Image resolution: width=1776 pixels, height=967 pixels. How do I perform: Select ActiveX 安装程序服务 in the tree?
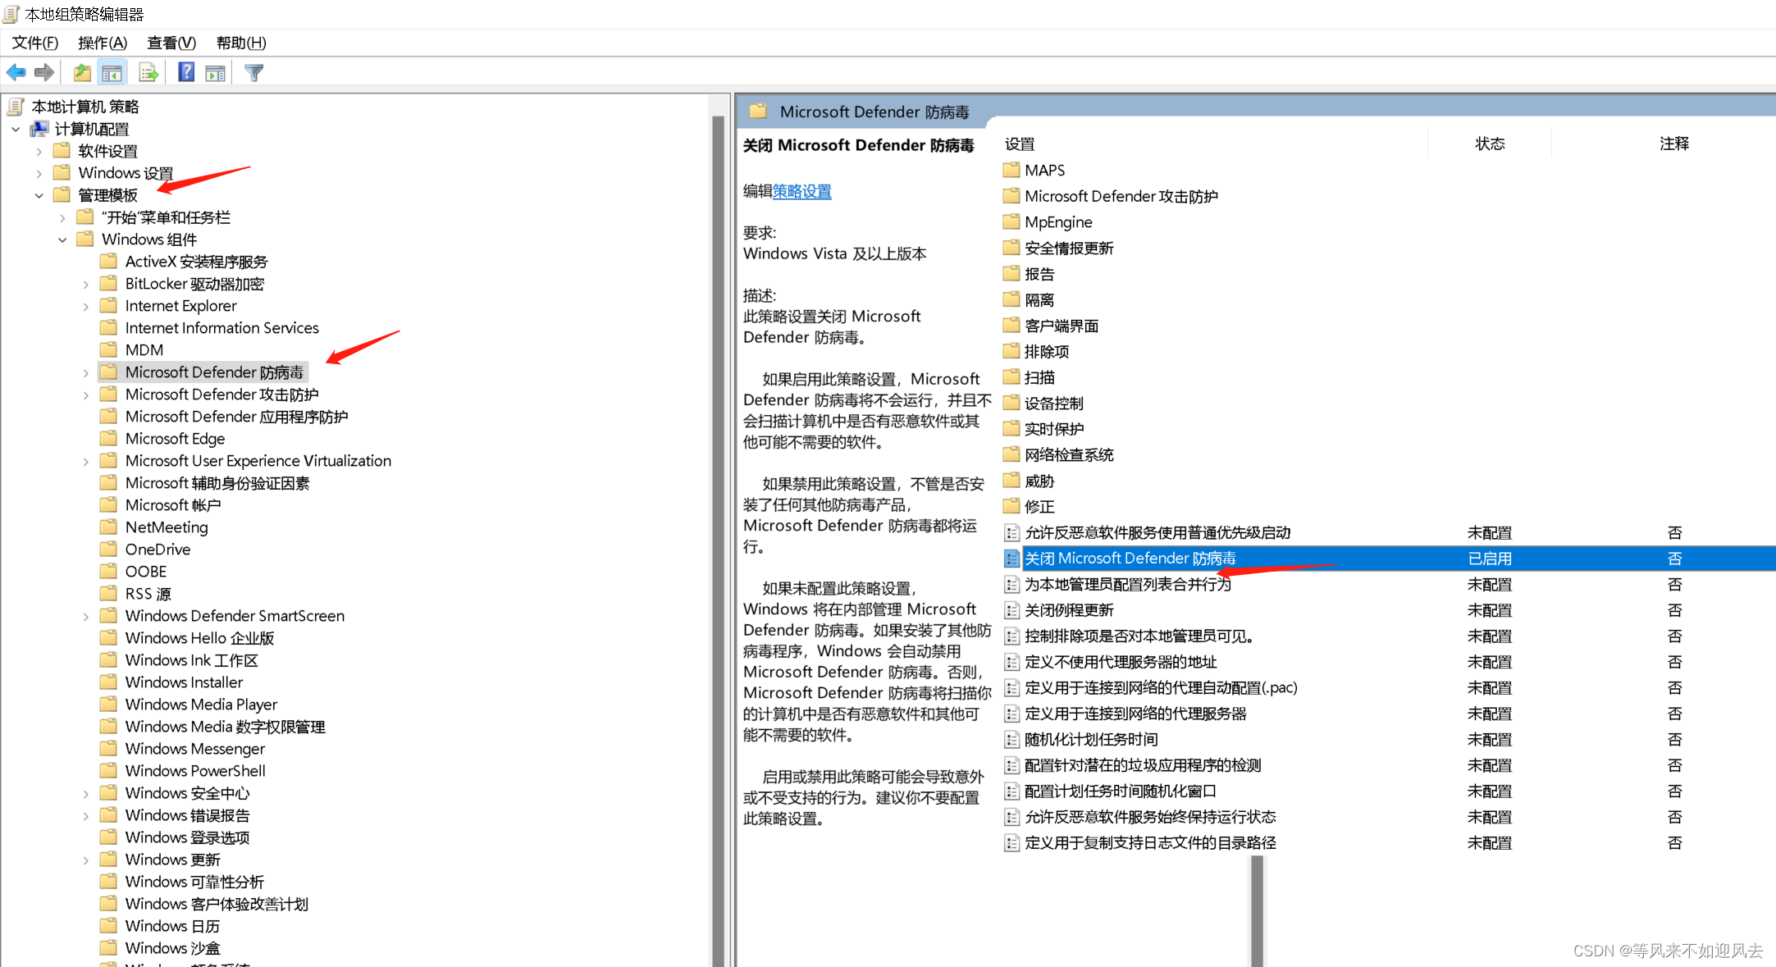[196, 262]
